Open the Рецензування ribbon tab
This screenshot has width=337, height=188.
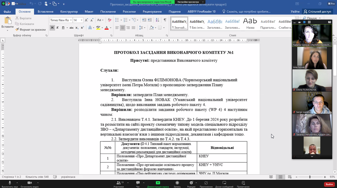(x=152, y=12)
